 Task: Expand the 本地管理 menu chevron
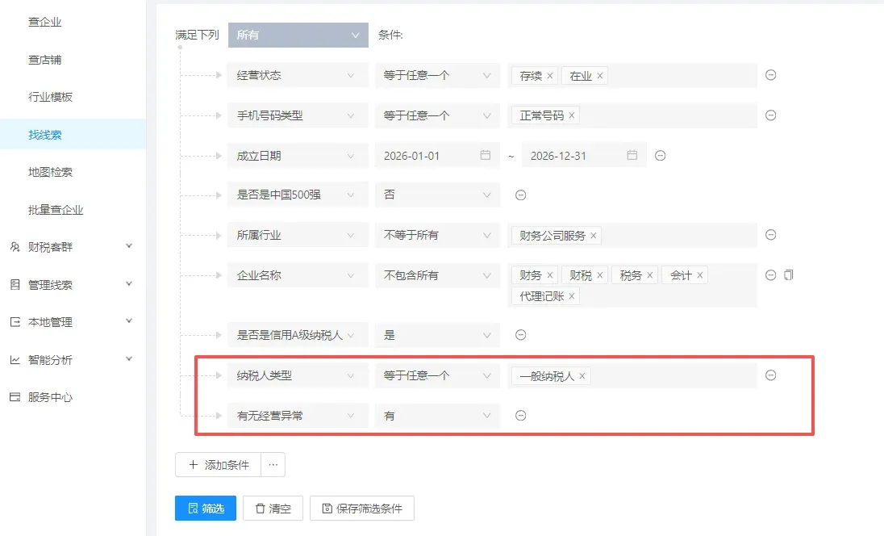tap(129, 321)
